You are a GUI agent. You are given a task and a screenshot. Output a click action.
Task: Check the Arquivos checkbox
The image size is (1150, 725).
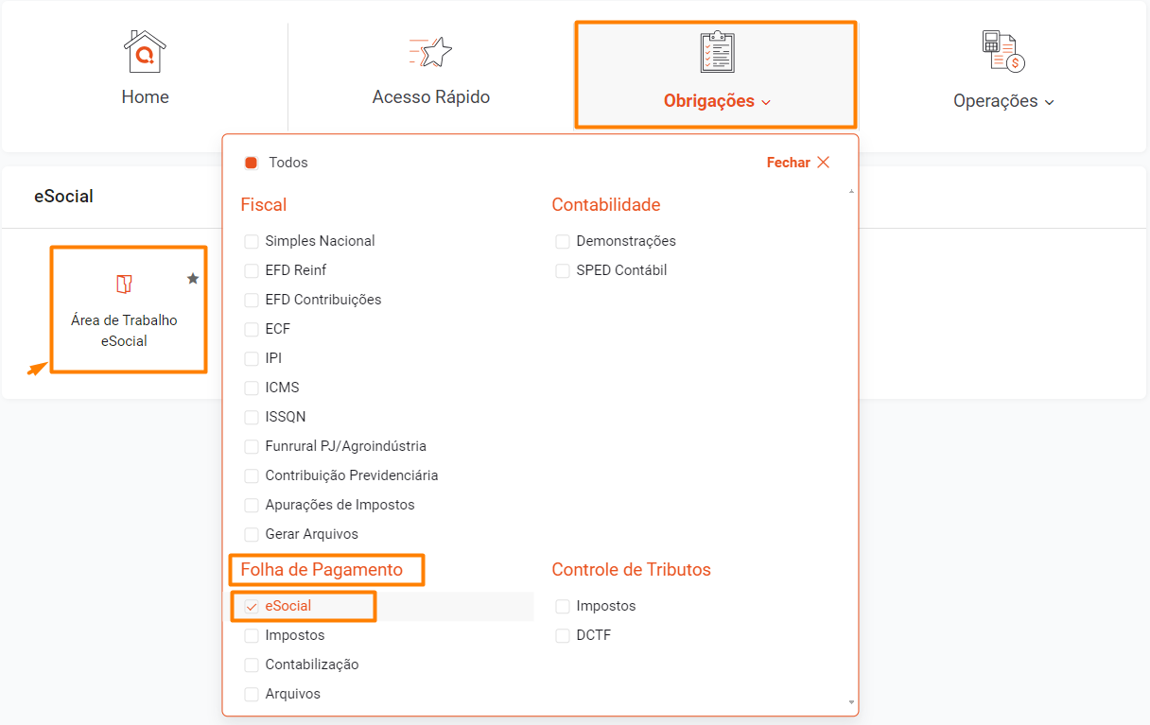point(252,694)
